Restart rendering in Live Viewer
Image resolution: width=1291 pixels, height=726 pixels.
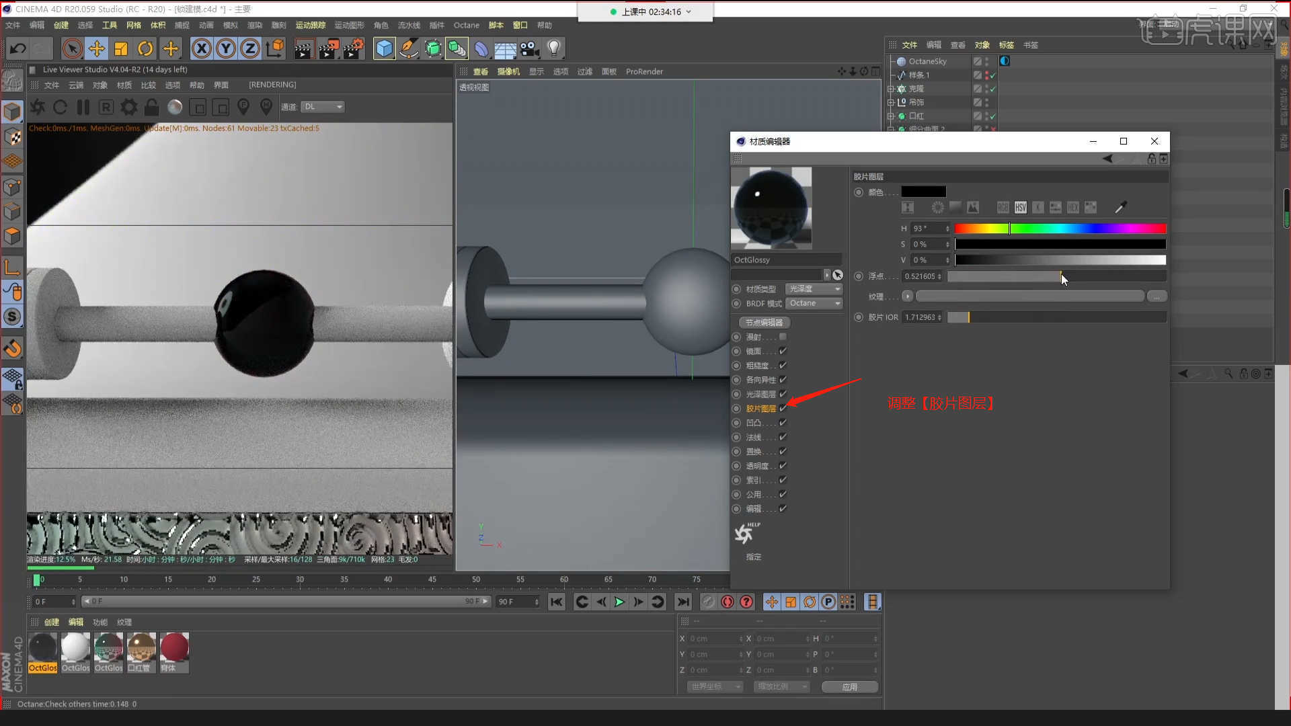tap(60, 107)
